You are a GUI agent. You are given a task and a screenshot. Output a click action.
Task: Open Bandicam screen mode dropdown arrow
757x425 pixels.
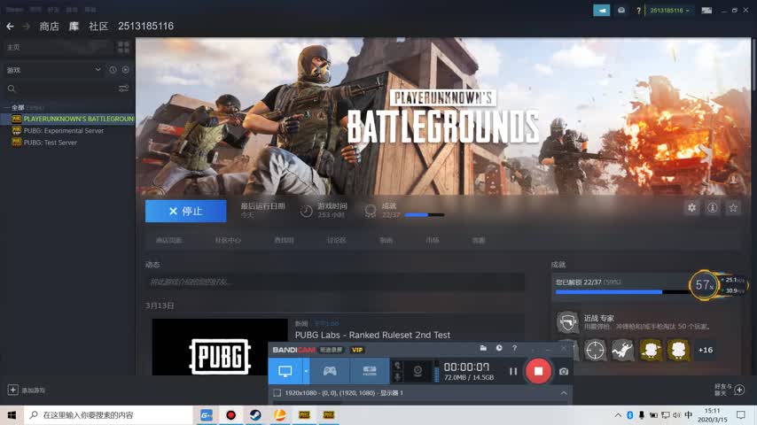click(x=306, y=371)
